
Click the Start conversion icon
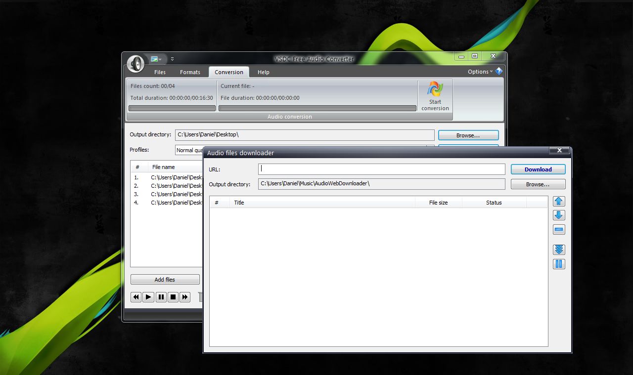click(x=435, y=96)
